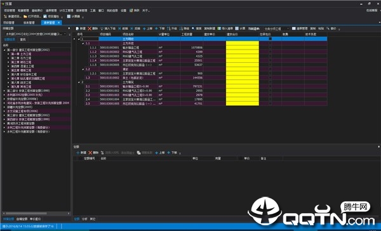Toggle the checkbox in the selected row 1

pyautogui.click(x=271, y=39)
